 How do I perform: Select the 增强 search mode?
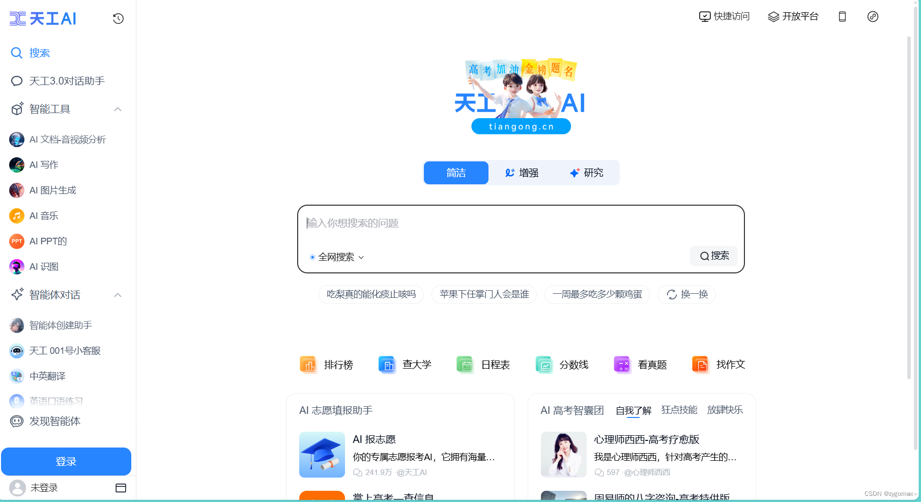click(522, 173)
